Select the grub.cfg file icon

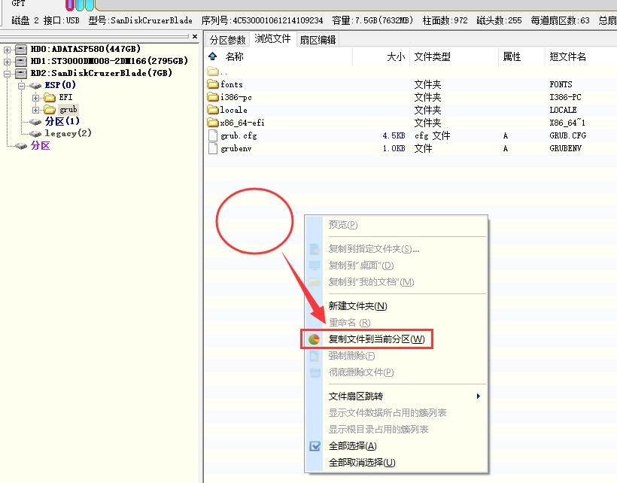(x=213, y=135)
